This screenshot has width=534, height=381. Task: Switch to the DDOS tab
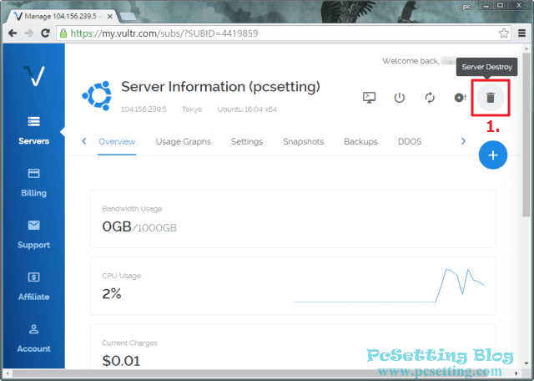[x=410, y=141]
